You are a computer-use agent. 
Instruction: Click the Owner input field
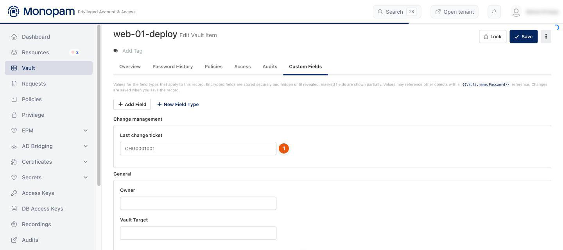pos(198,204)
